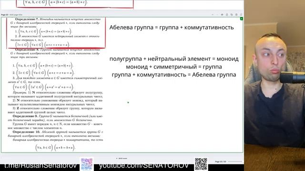Screen dimensions: 305x171
Task: Click the heading 'Определение 8.' in the document
Action: coord(27,50)
